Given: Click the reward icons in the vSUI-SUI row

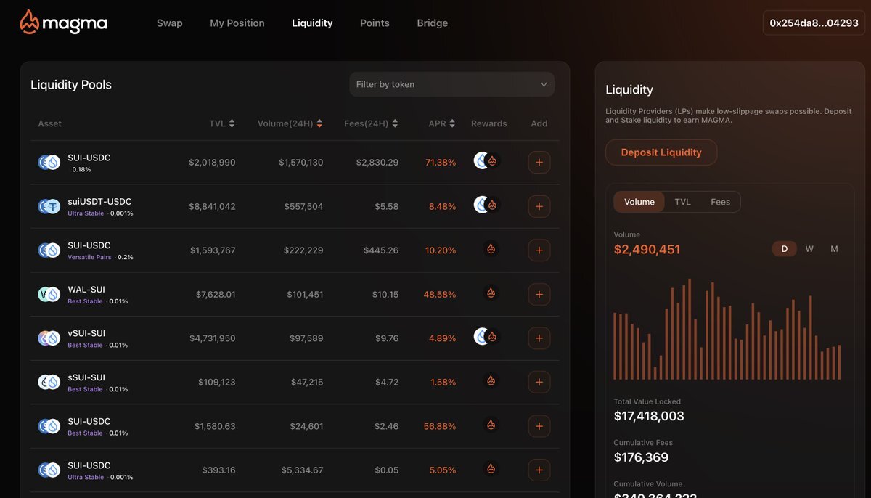Looking at the screenshot, I should coord(487,337).
